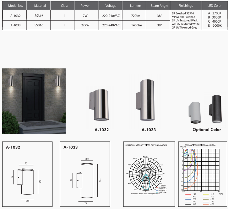
Task: Select the GR UV Textured Grey finishing
Action: click(x=184, y=28)
